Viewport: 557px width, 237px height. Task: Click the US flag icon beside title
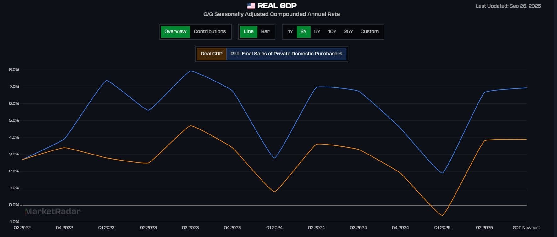(x=251, y=6)
